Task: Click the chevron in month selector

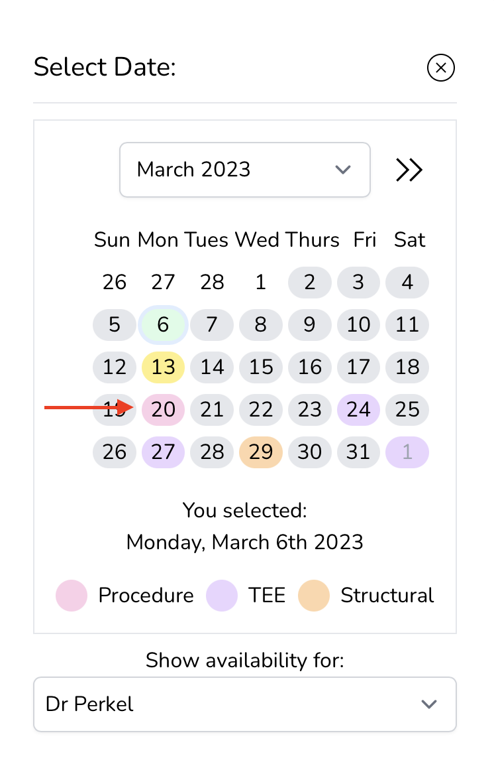Action: [x=342, y=170]
